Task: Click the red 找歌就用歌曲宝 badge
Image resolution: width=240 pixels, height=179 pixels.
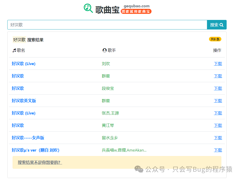Action: [136, 11]
